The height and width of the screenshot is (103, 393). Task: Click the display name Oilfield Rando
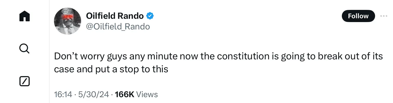point(115,16)
